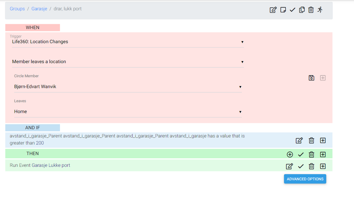This screenshot has height=200, width=354.
Task: Delete the Run Event Garasje Lukke port action
Action: pos(312,166)
